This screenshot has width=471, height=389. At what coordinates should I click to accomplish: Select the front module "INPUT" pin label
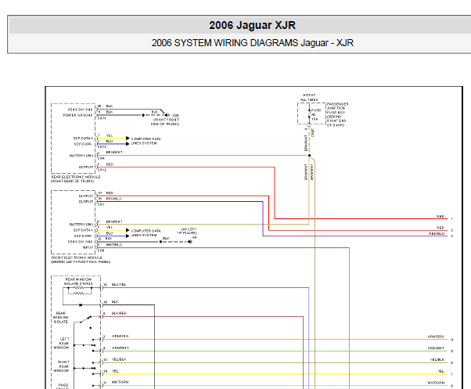(x=88, y=247)
